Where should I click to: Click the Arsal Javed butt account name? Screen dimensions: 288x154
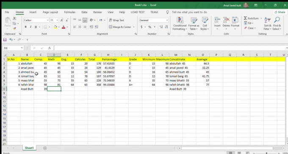(232, 5)
